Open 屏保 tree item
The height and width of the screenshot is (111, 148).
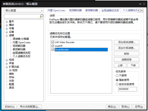tap(11, 88)
